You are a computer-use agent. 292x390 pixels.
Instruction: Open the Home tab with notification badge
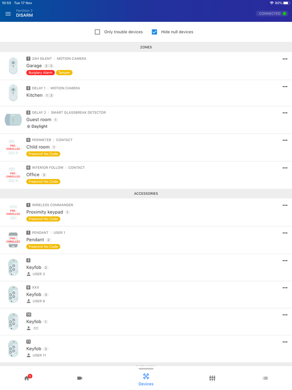coord(27,378)
